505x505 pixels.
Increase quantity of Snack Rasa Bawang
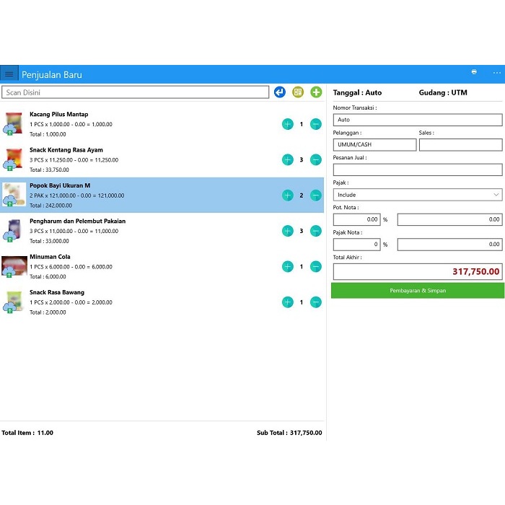(288, 302)
